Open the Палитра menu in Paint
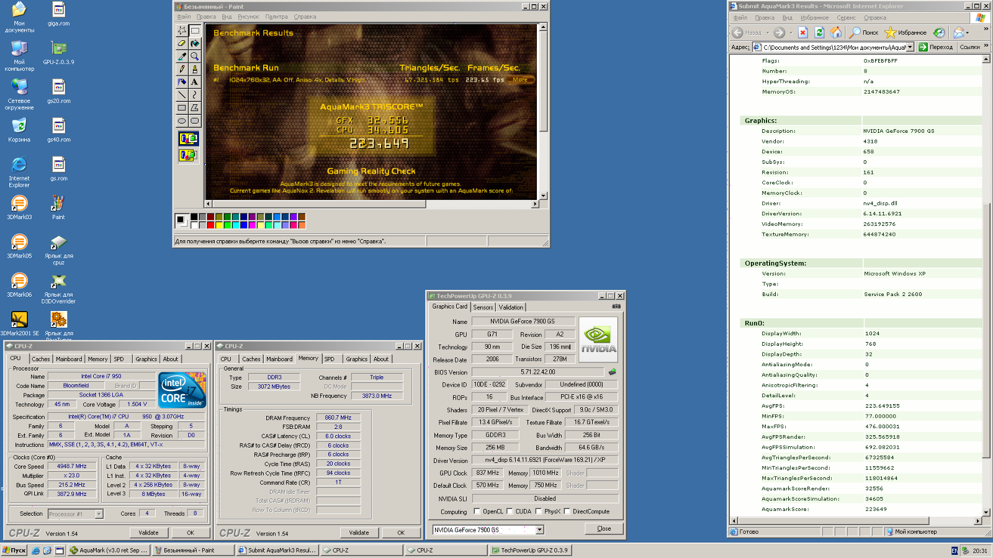 tap(276, 17)
